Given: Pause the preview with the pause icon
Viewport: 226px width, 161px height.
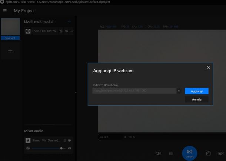Looking at the screenshot, I should tap(171, 153).
